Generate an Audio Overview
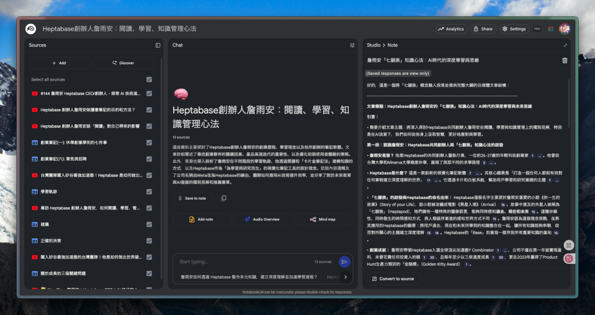595x315 pixels. click(x=262, y=219)
